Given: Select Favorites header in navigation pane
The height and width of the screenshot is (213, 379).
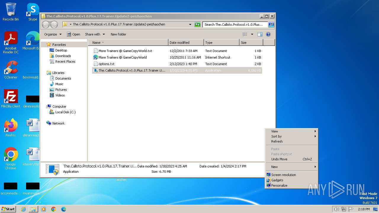Looking at the screenshot, I should click(56, 45).
